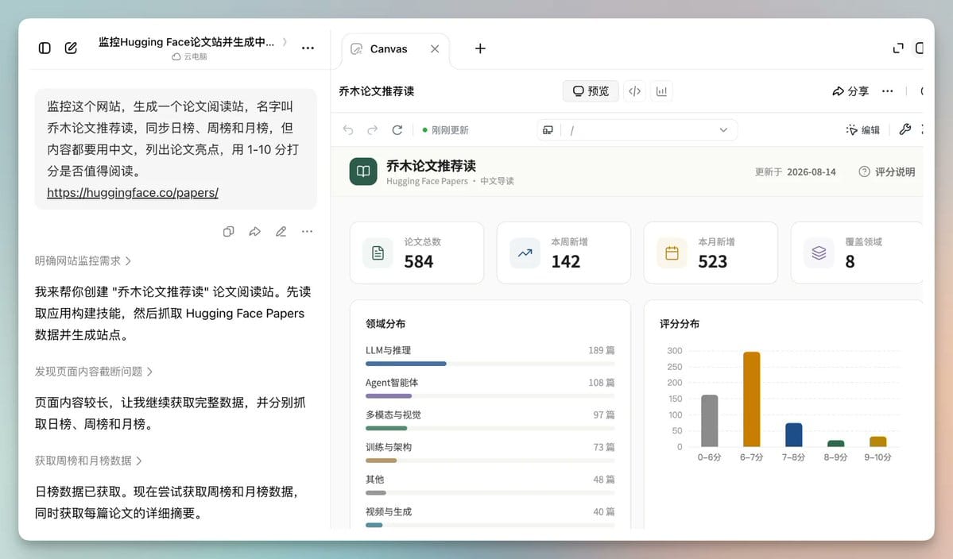This screenshot has width=953, height=559.
Task: Start a new chat with compose icon
Action: point(71,48)
